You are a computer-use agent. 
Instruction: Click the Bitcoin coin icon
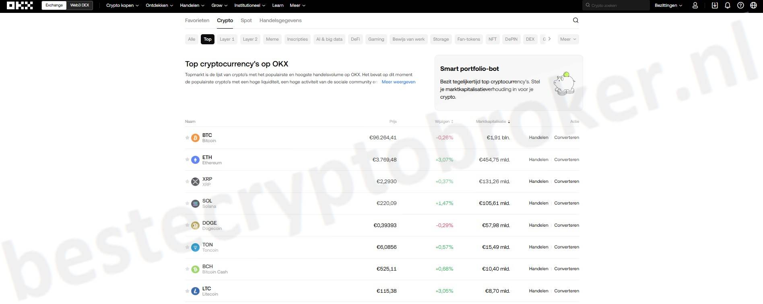click(x=195, y=138)
